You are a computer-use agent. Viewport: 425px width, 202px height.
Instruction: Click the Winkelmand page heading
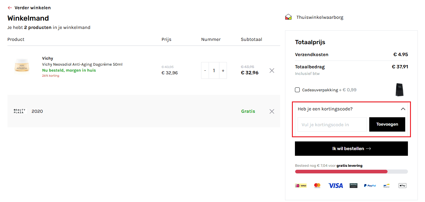[28, 18]
